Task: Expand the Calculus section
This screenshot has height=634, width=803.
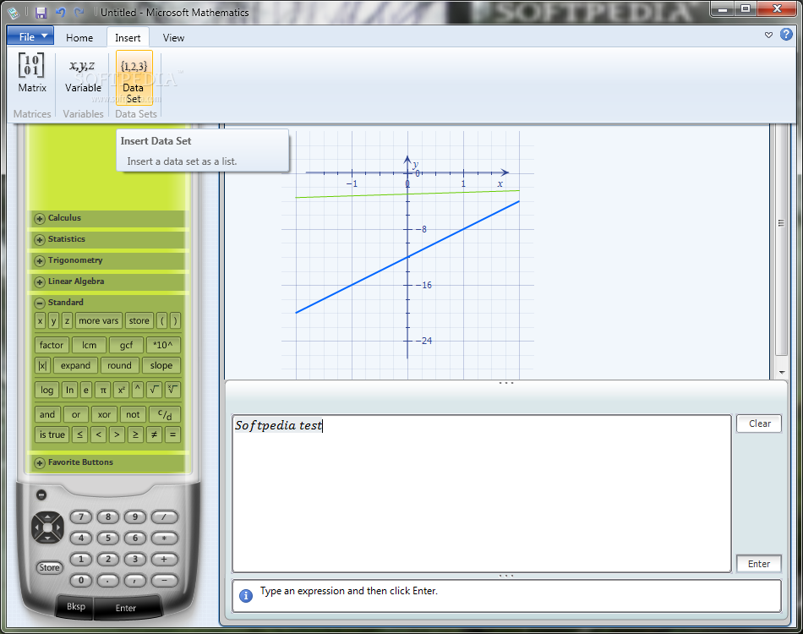Action: [x=39, y=219]
